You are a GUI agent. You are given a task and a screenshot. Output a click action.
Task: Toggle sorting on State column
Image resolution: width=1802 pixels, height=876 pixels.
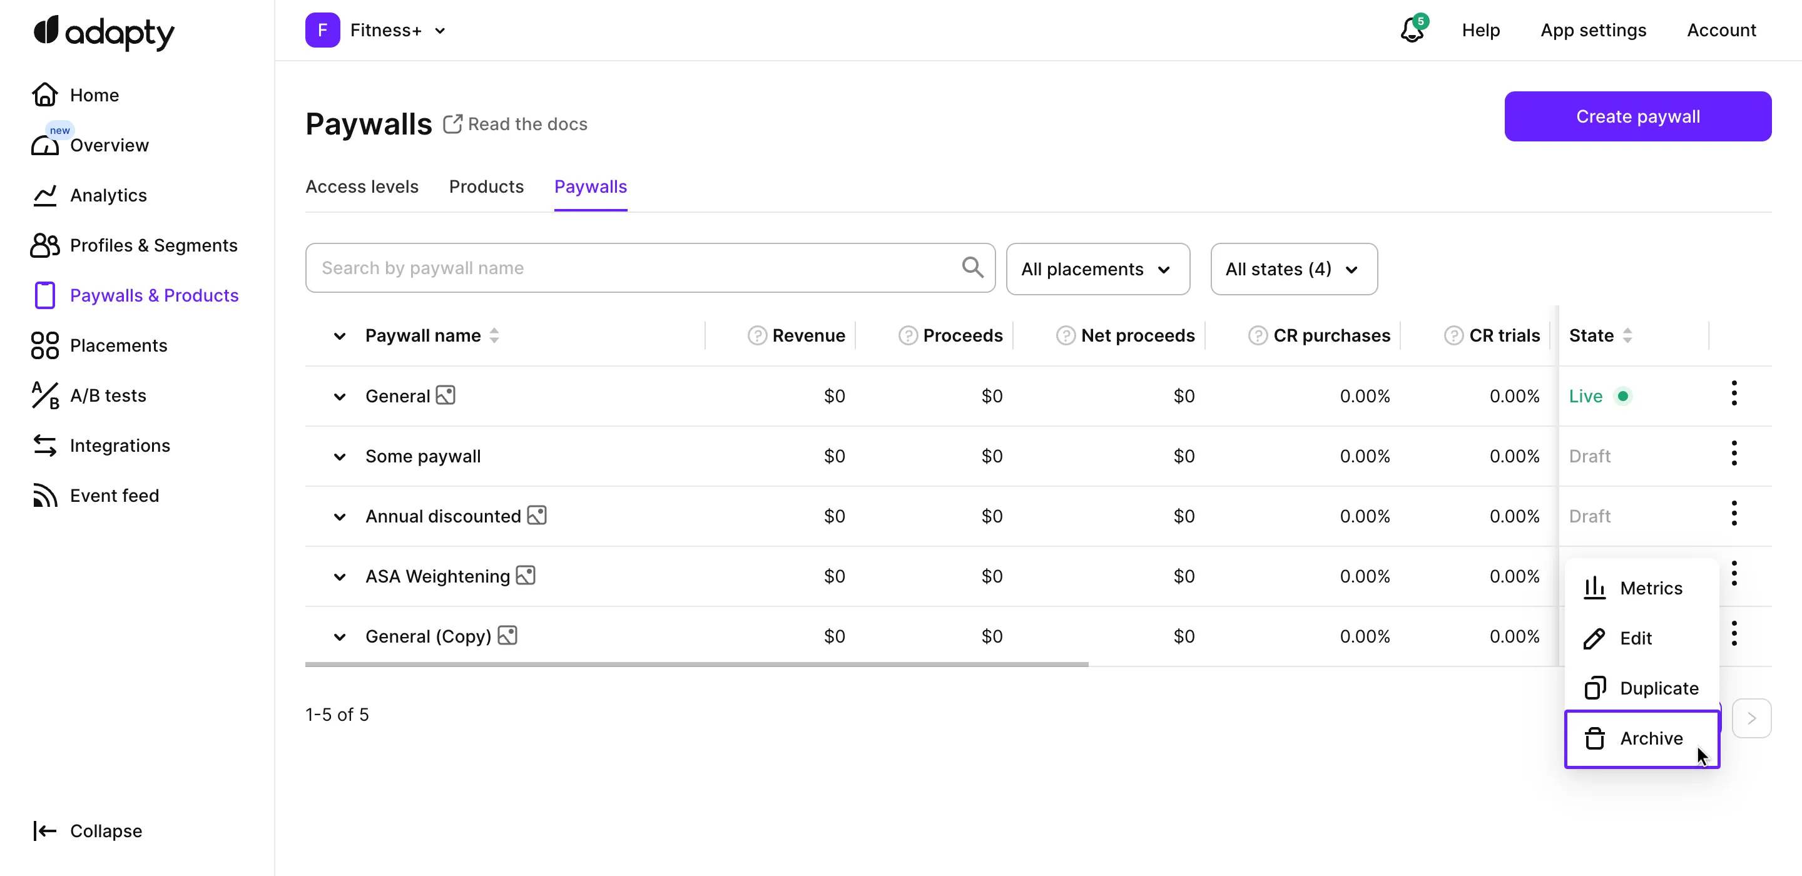(x=1627, y=336)
